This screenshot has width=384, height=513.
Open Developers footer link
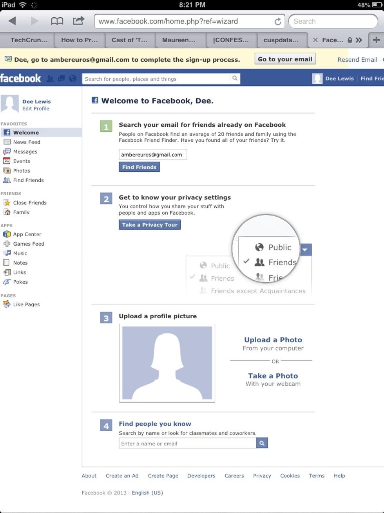[x=201, y=476]
